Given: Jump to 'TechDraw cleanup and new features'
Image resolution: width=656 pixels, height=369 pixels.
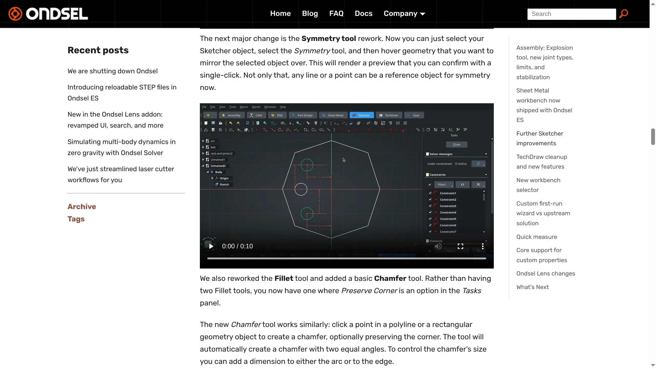Looking at the screenshot, I should pyautogui.click(x=542, y=162).
